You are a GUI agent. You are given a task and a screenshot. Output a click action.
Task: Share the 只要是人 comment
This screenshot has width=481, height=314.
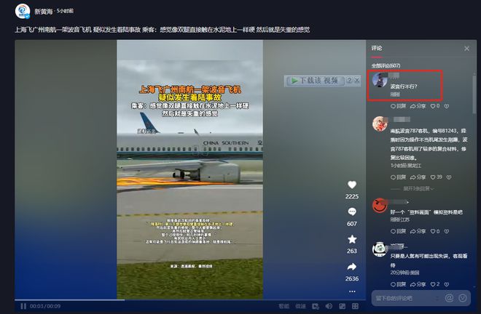click(418, 284)
